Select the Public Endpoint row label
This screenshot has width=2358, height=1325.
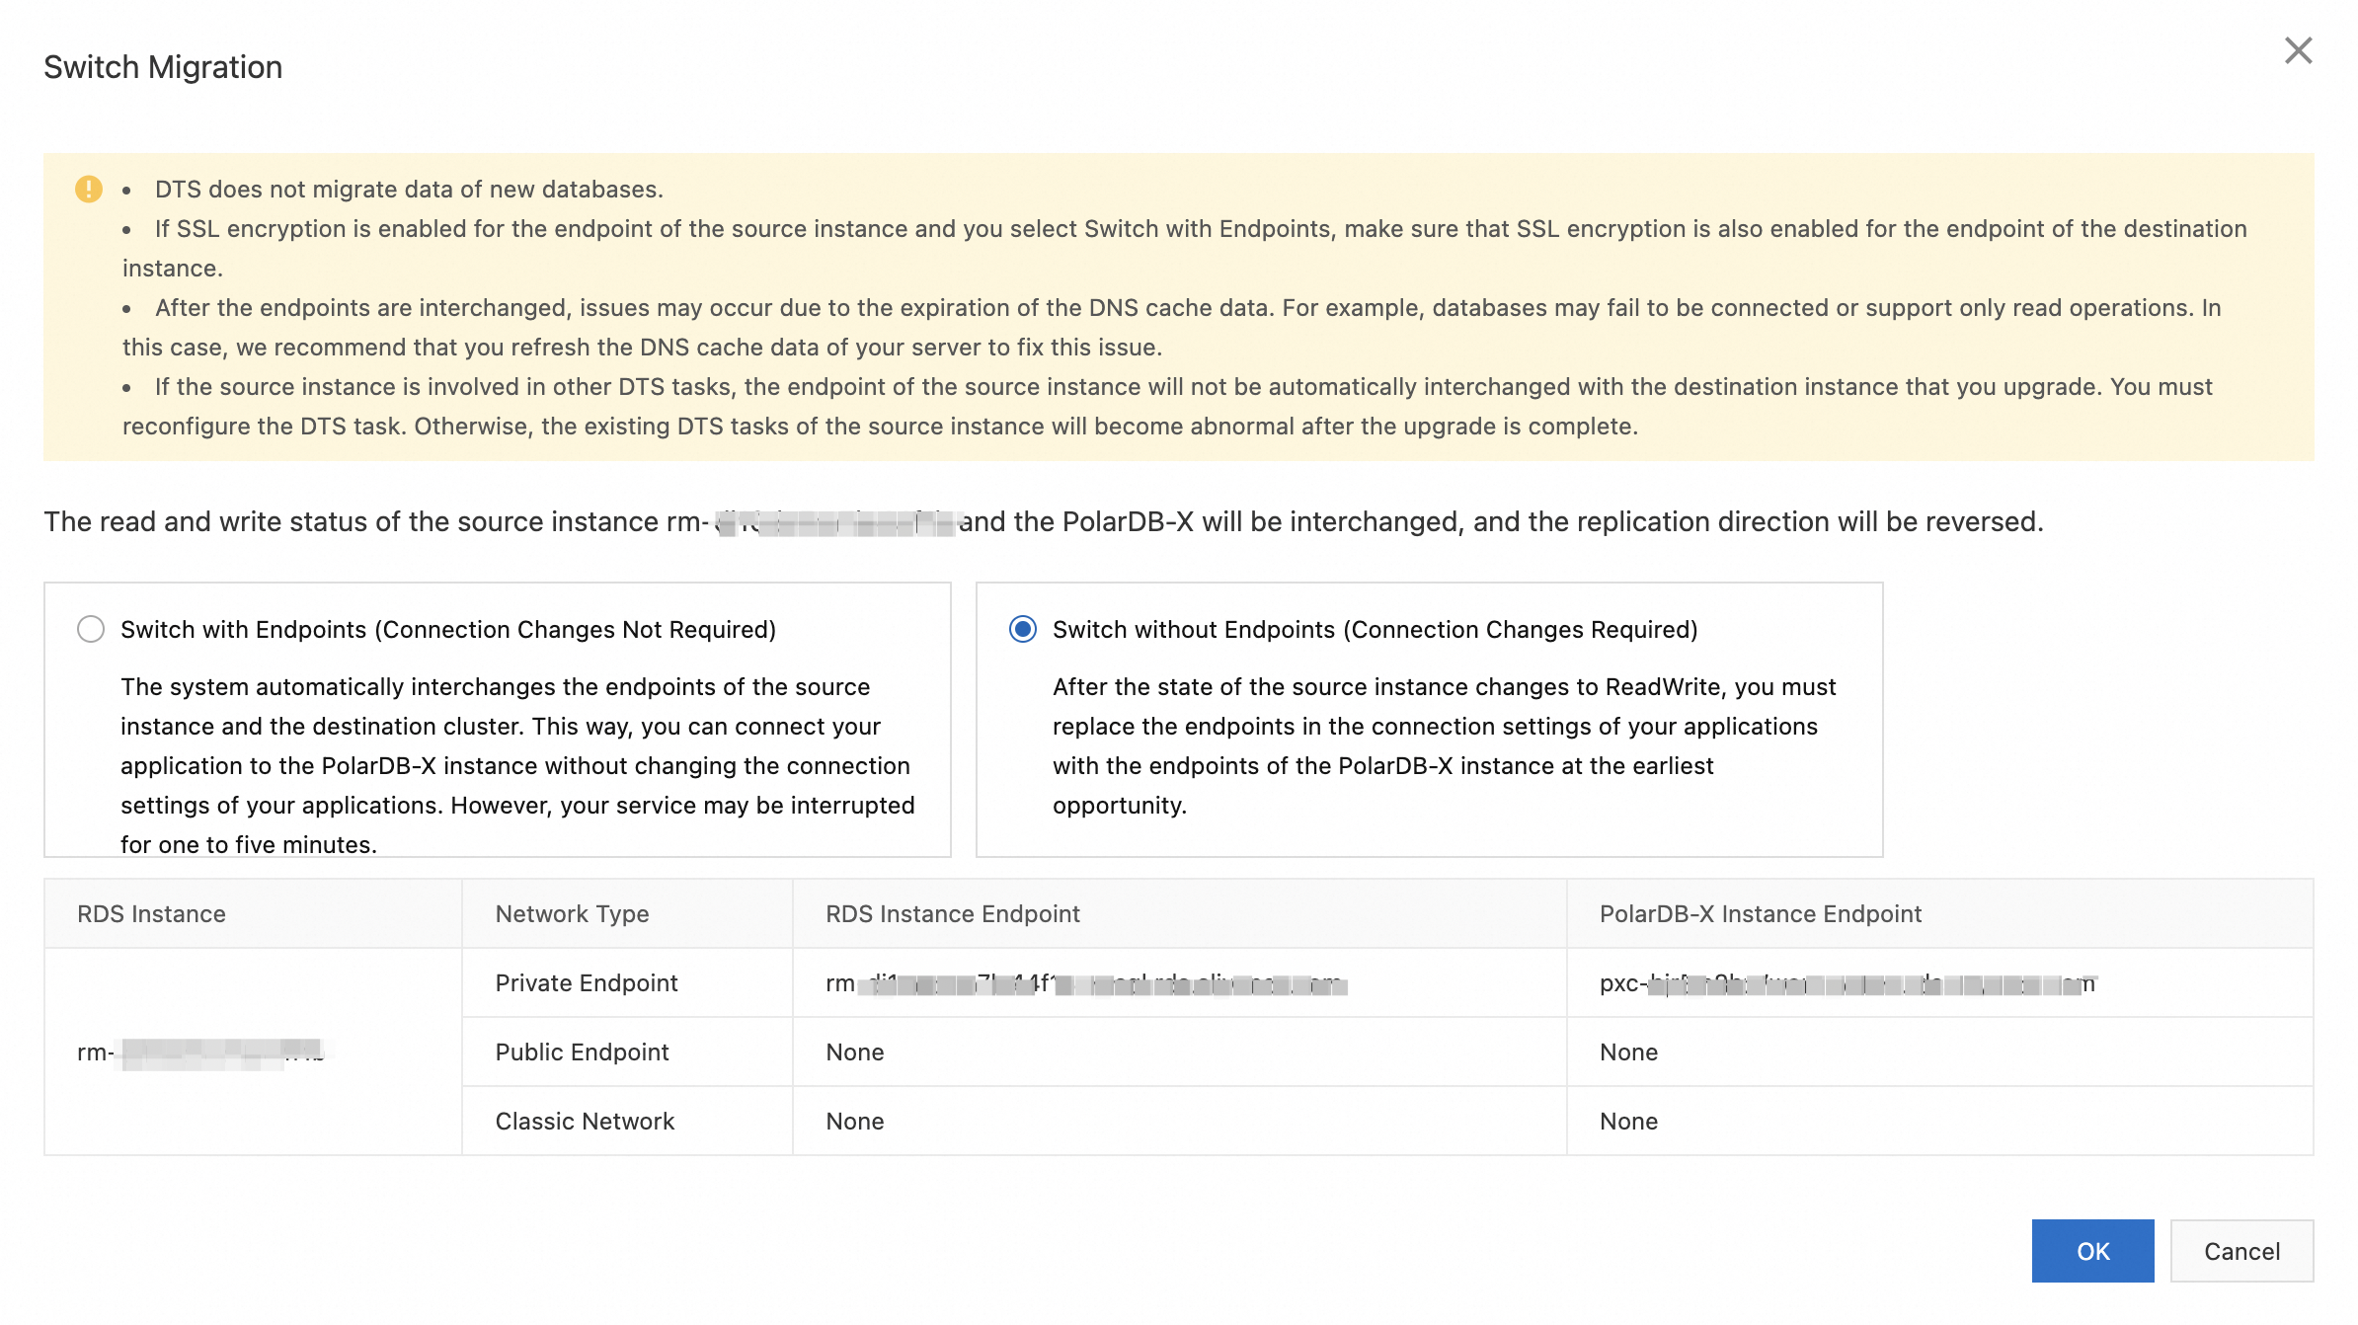(x=582, y=1052)
